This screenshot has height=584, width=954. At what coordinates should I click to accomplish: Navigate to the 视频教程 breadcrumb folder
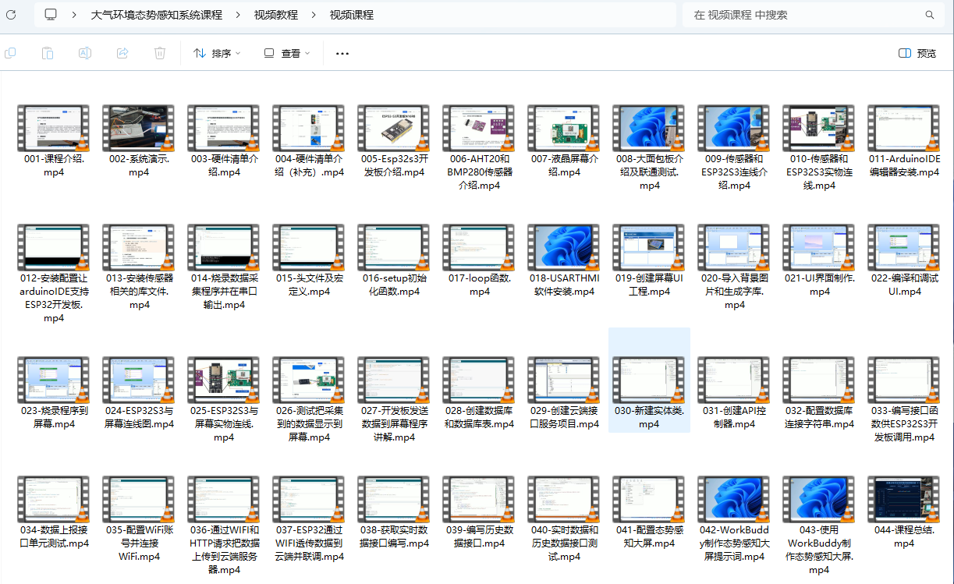point(276,15)
